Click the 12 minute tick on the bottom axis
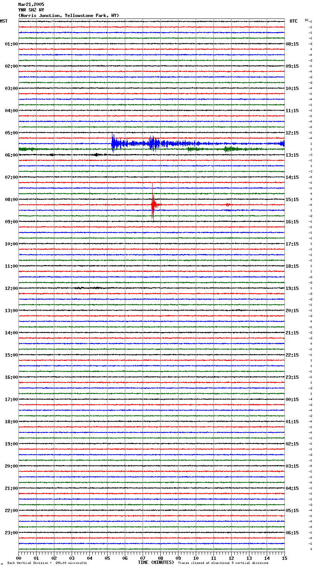 pos(231,558)
